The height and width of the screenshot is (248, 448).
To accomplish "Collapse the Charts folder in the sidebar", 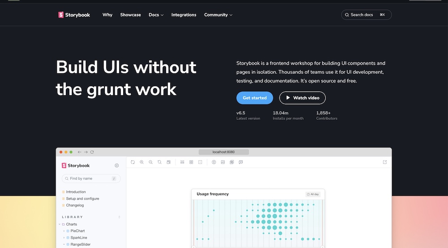I will coord(60,224).
